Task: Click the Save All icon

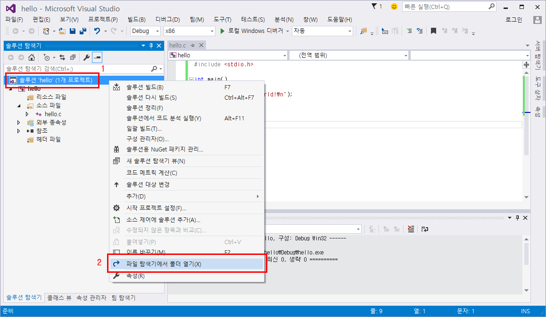Action: 83,31
